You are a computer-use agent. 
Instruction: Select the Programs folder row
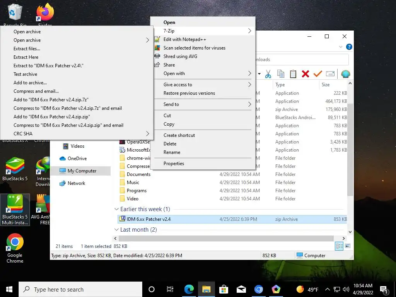(x=232, y=191)
